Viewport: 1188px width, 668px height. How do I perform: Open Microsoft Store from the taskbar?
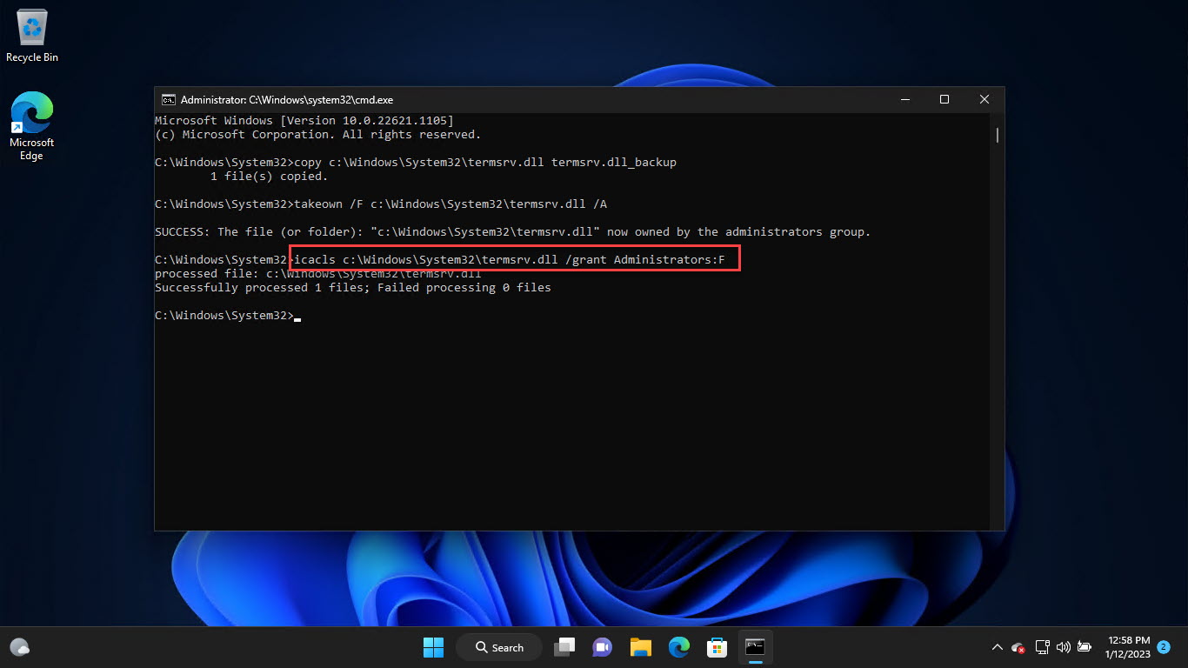coord(717,647)
